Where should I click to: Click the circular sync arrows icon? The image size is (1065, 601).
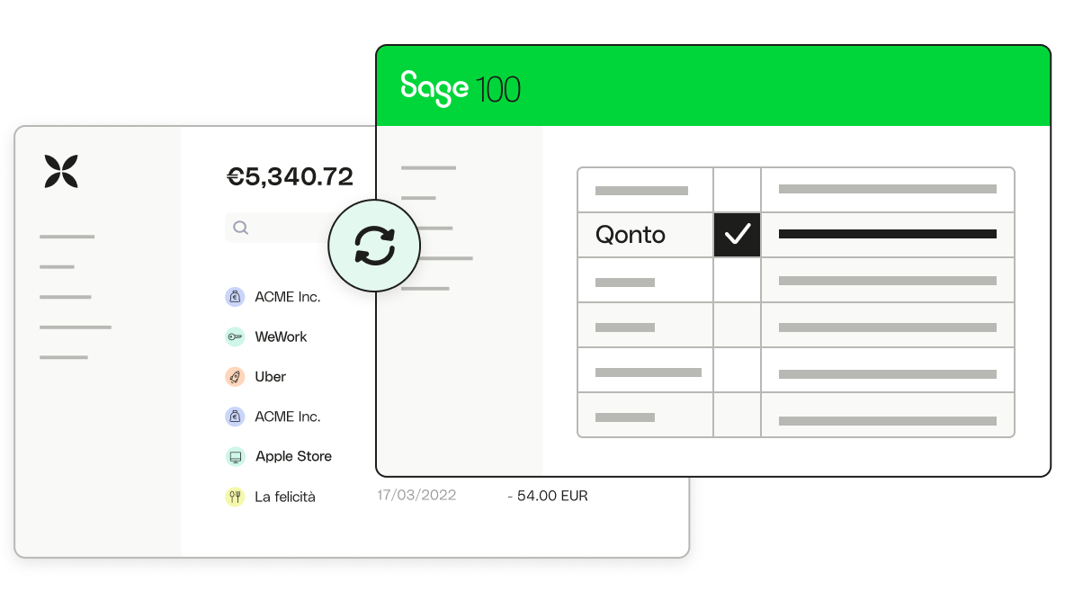point(374,246)
